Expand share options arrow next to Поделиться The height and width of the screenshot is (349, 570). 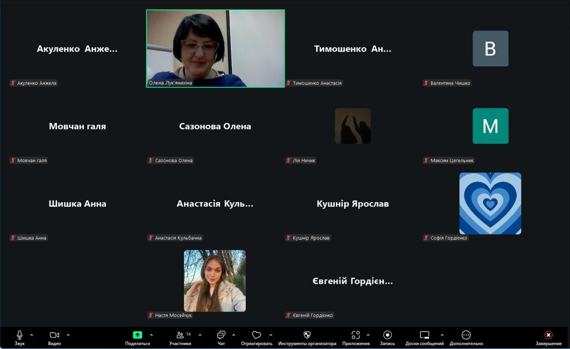(151, 335)
